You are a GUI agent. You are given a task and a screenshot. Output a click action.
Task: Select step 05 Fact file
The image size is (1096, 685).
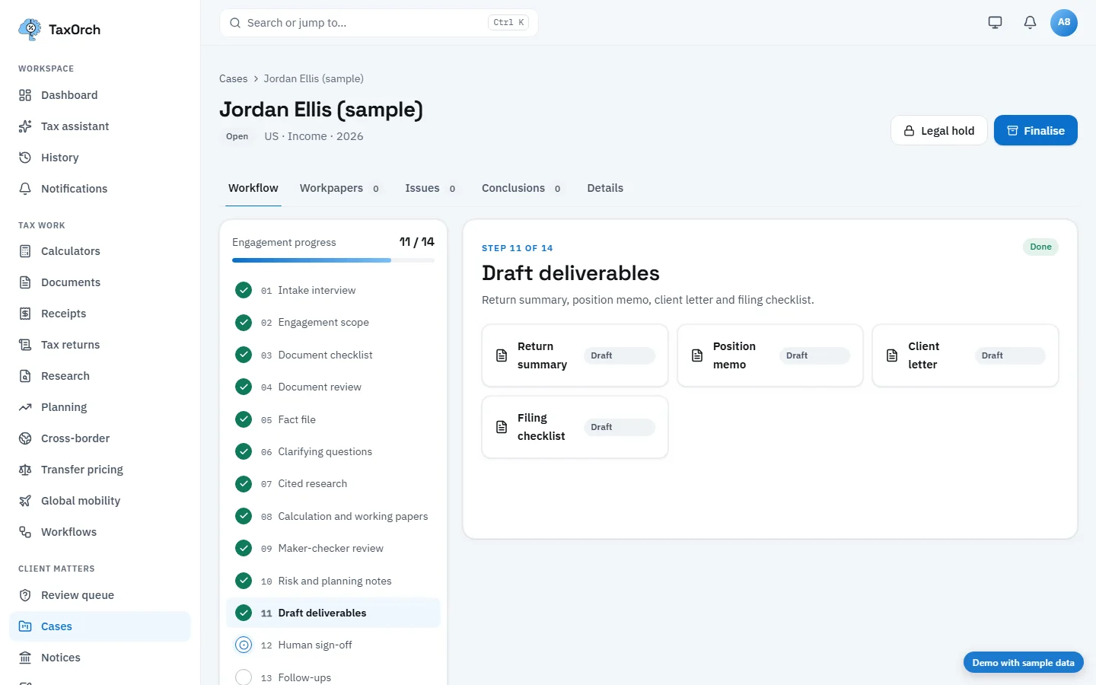333,419
